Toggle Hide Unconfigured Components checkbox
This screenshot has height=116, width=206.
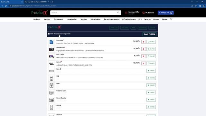point(49,34)
